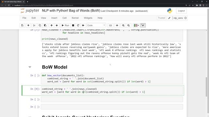The height and width of the screenshot is (117, 209).
Task: Click the save and checkpoint icon
Action: tap(22, 25)
